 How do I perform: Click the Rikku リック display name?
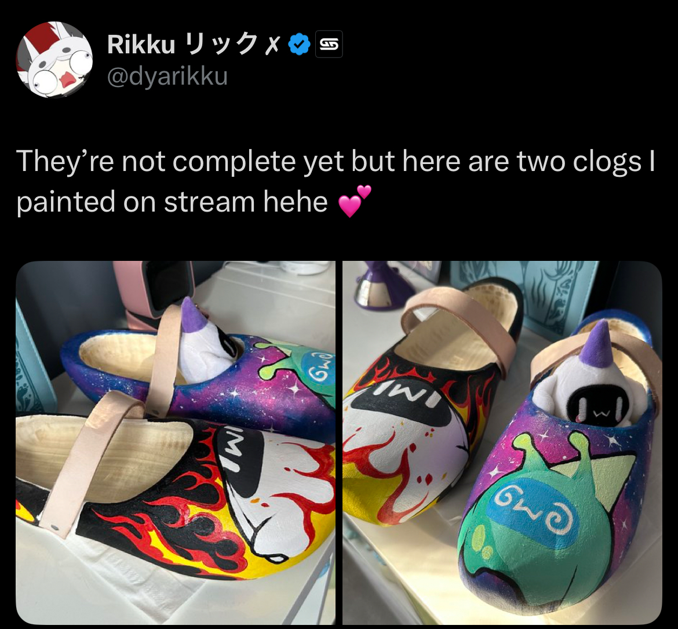click(194, 44)
